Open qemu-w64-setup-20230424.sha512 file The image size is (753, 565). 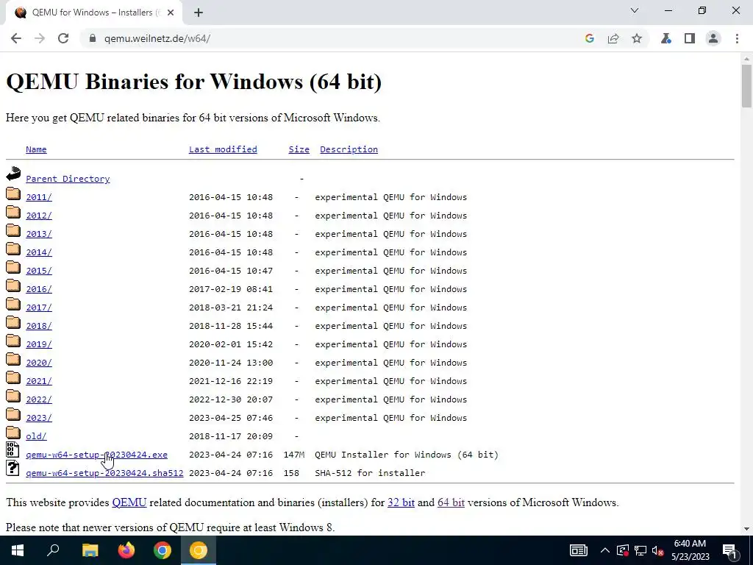point(104,473)
